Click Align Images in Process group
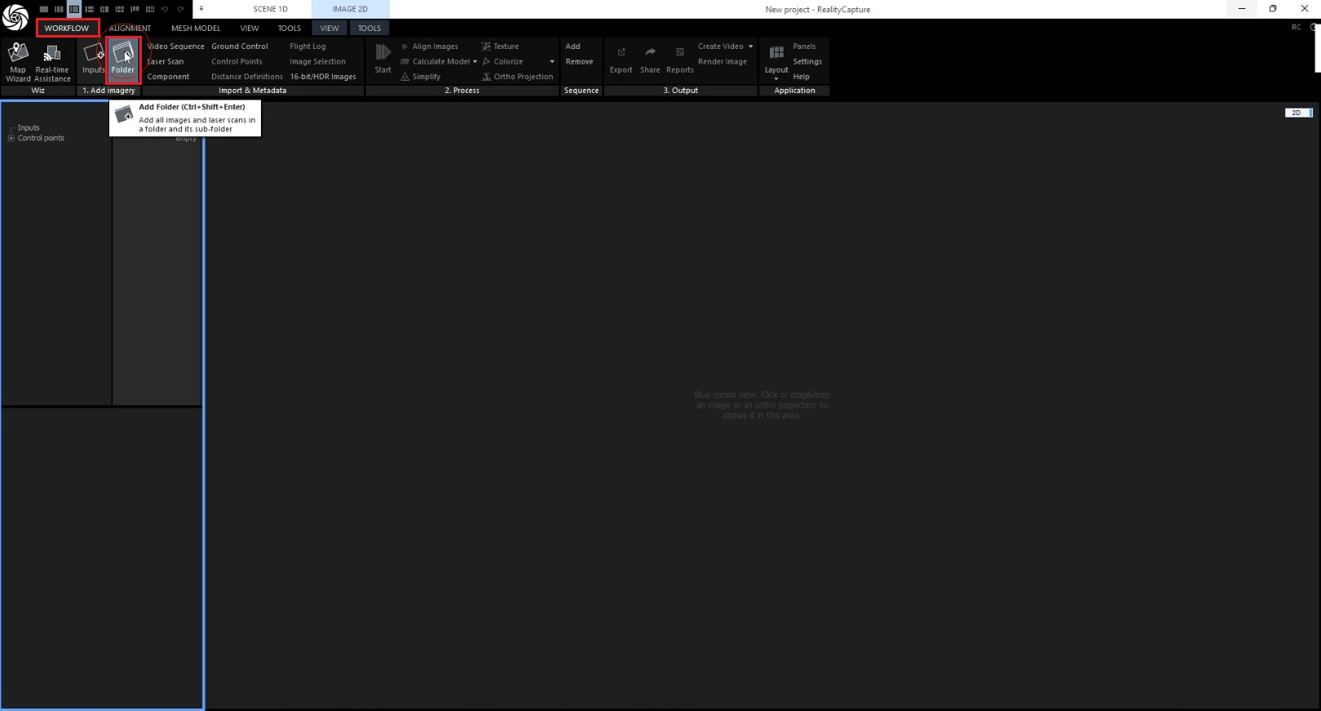 pos(435,46)
